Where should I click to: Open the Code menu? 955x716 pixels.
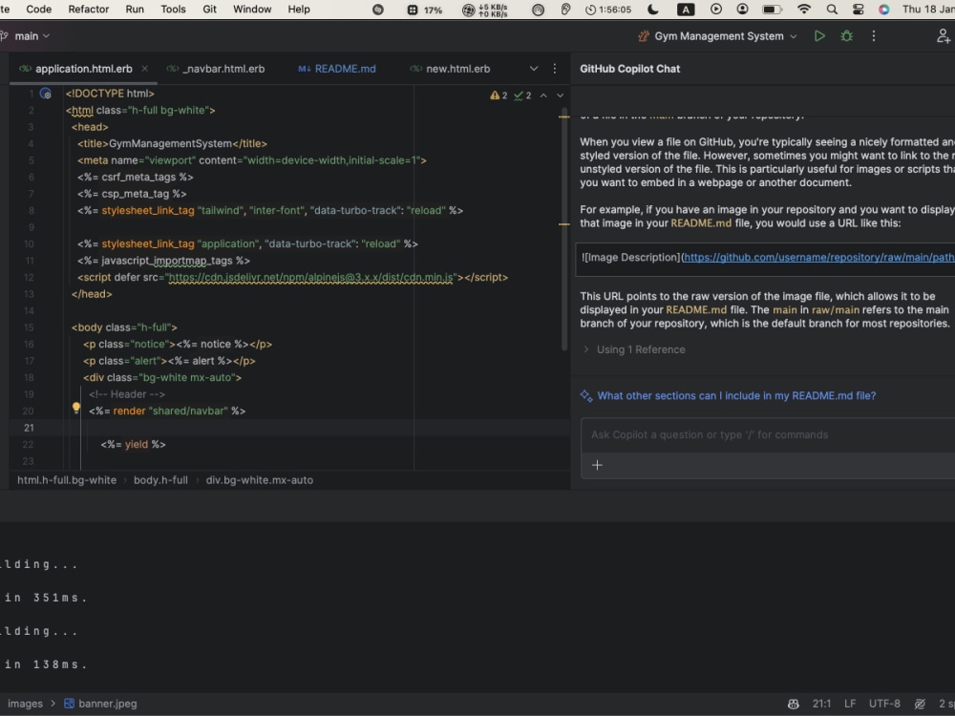(39, 10)
